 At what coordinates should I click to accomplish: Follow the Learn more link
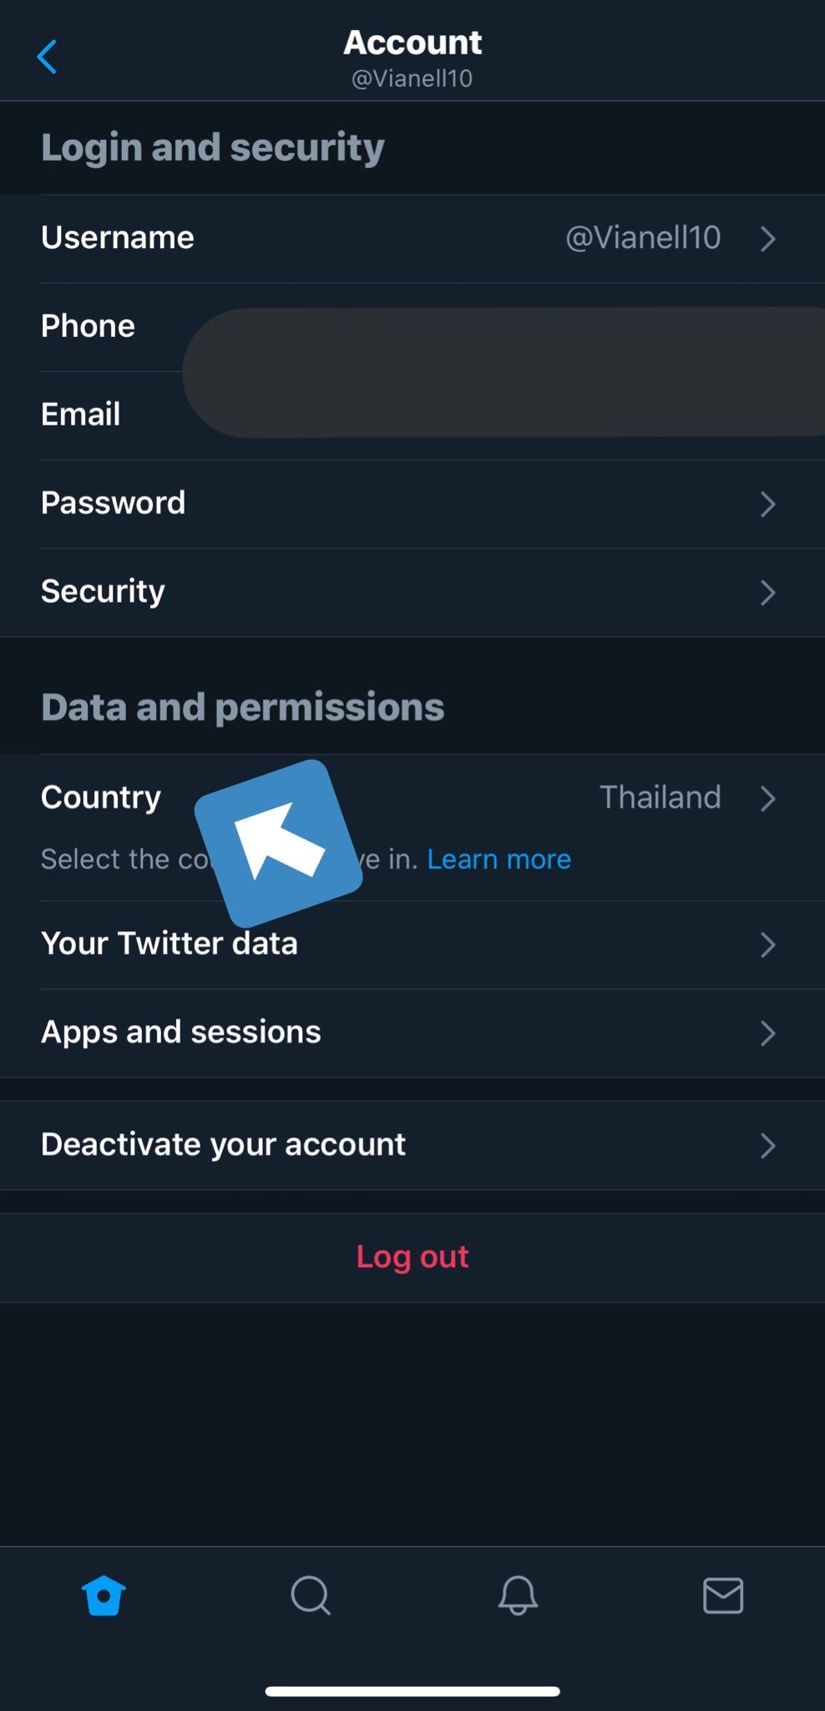click(x=499, y=859)
